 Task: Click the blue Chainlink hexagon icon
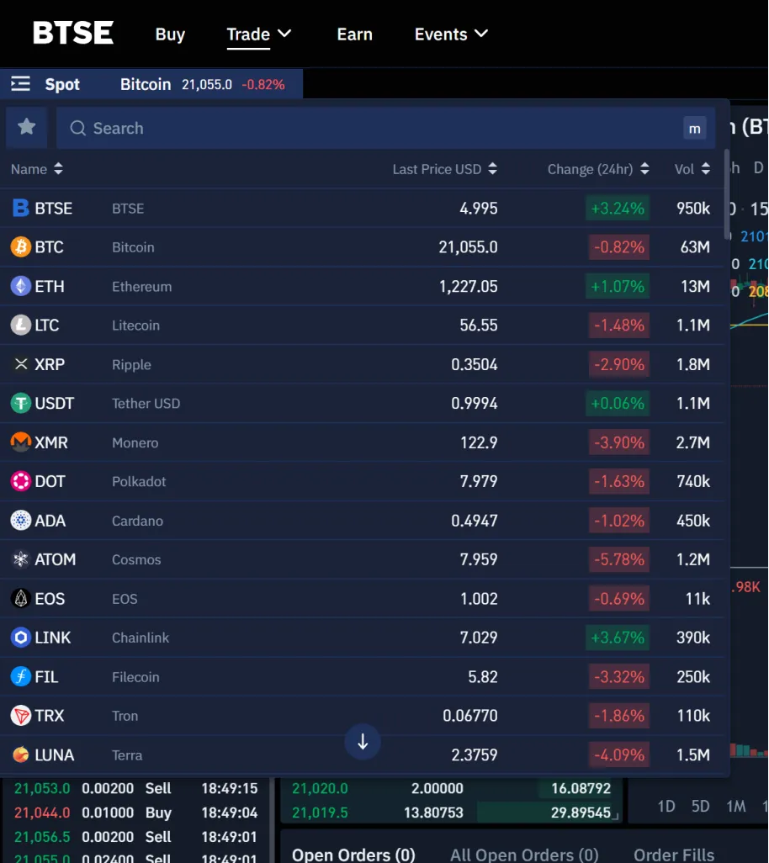coord(21,638)
